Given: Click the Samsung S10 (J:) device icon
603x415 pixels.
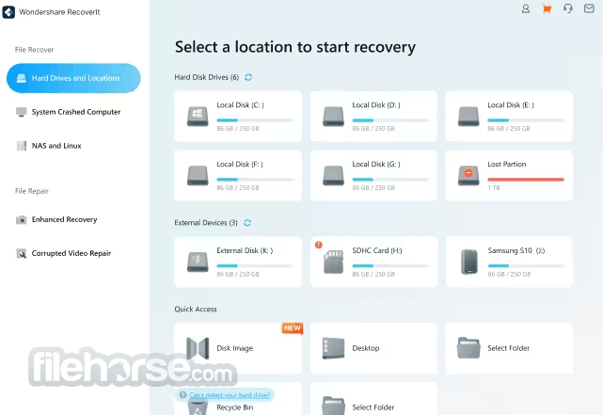Looking at the screenshot, I should (x=468, y=262).
